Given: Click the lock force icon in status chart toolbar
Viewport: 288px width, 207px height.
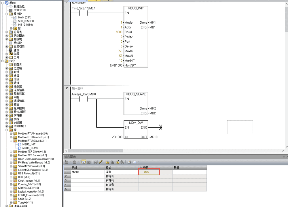Looking at the screenshot, I should [x=107, y=162].
